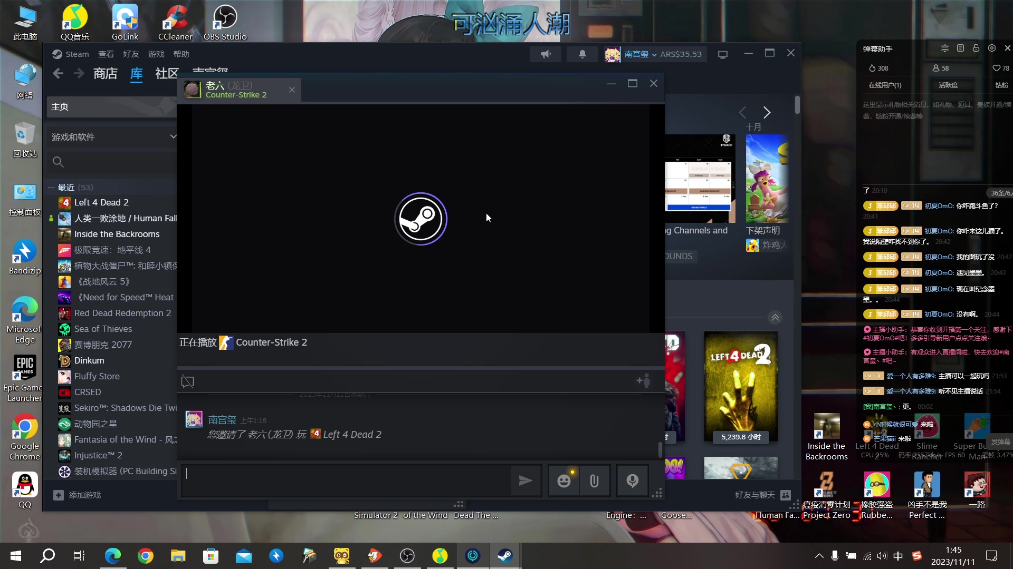1013x569 pixels.
Task: Open the 游戏 menu
Action: click(156, 54)
